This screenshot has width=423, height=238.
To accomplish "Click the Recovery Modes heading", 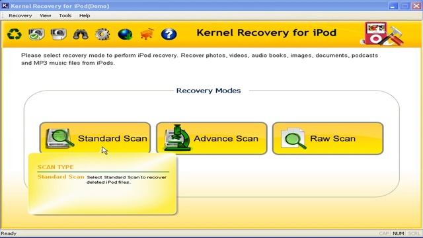I will click(208, 91).
